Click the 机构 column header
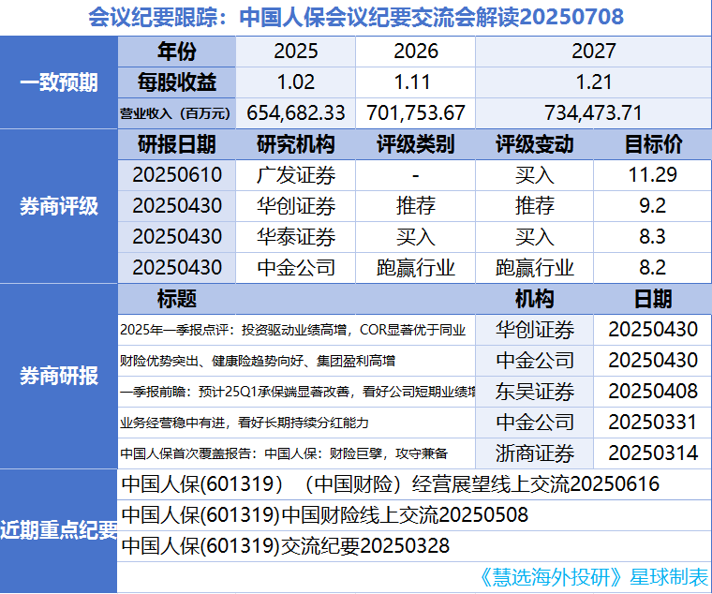Screen dimensions: 712x594 [x=534, y=299]
